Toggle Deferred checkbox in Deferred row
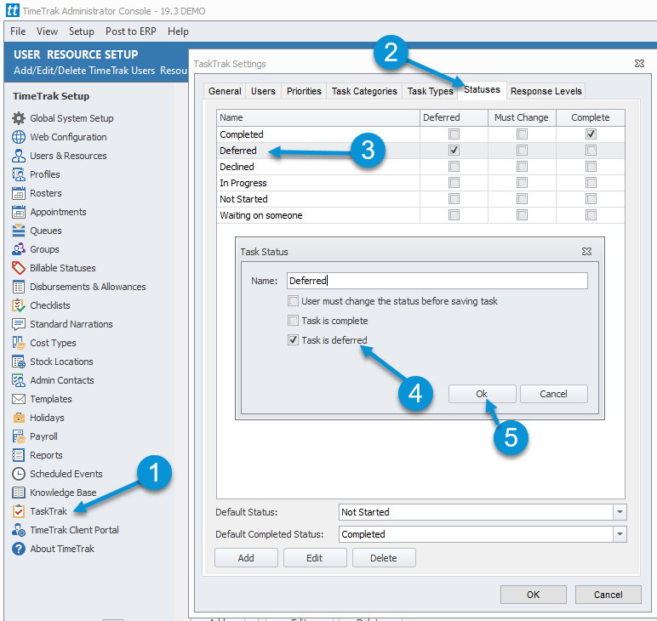This screenshot has height=621, width=657. pos(454,150)
